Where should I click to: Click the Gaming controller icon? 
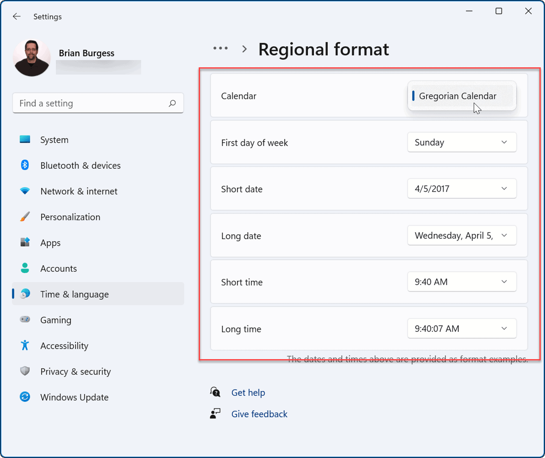(25, 320)
